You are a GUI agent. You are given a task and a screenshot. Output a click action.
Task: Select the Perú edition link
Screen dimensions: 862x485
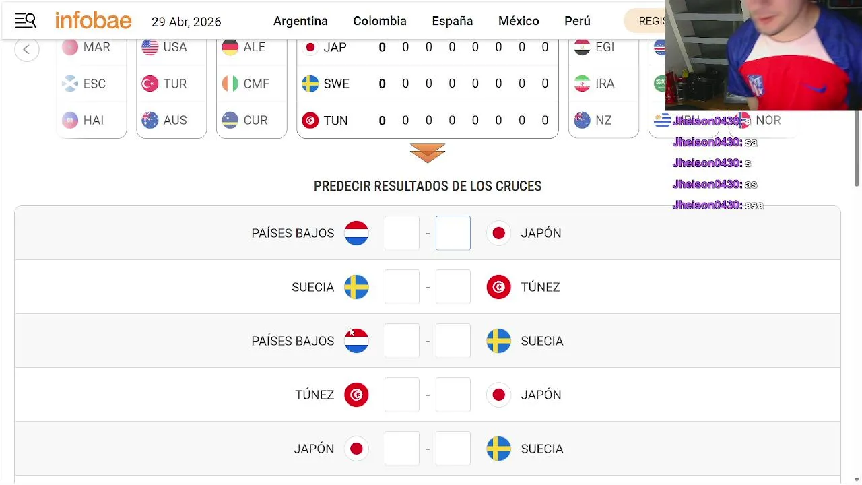click(577, 21)
